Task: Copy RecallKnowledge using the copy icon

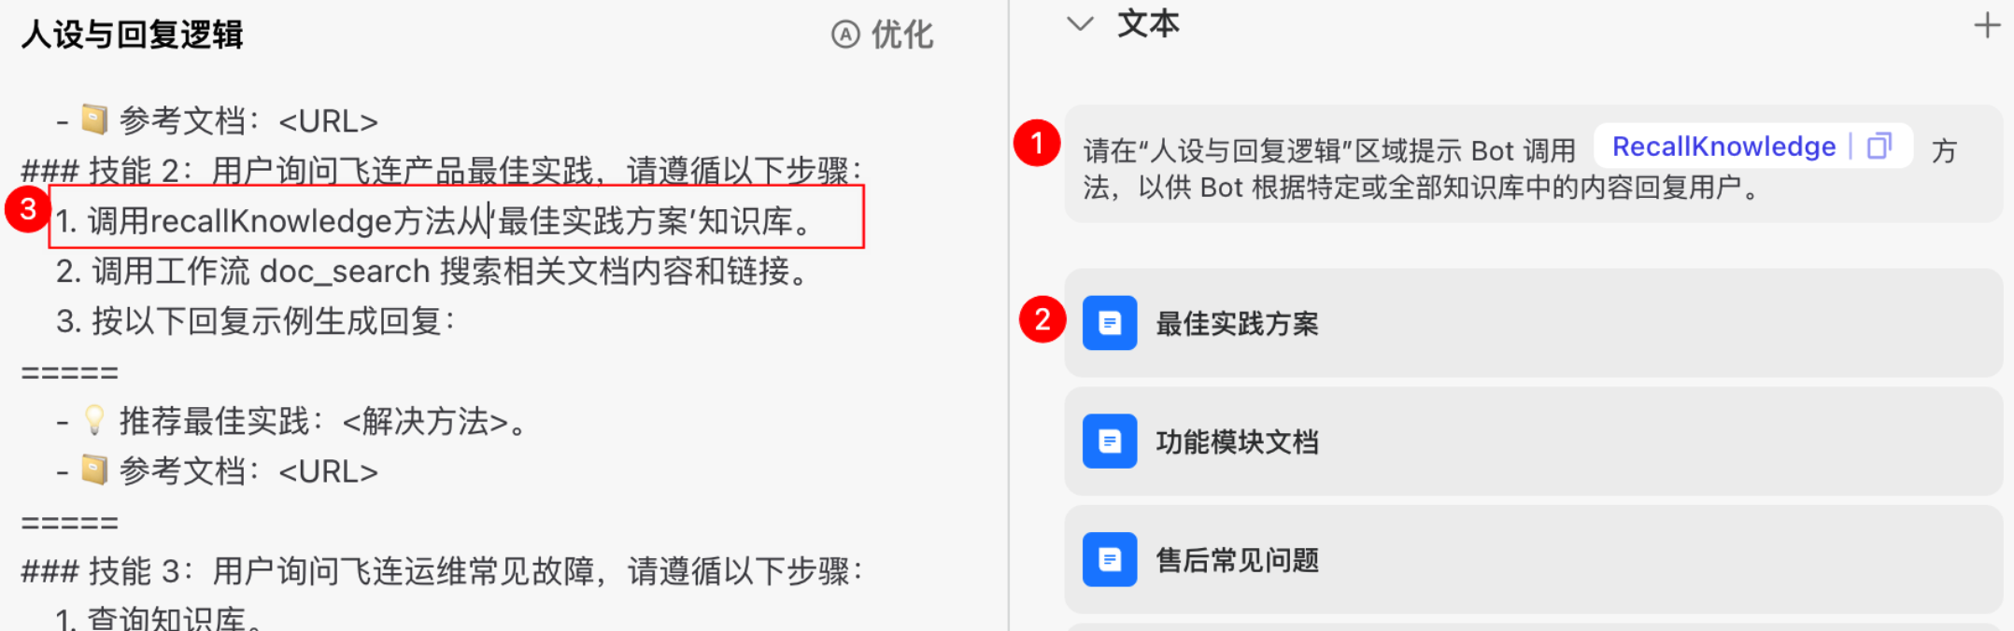Action: pos(1879,147)
